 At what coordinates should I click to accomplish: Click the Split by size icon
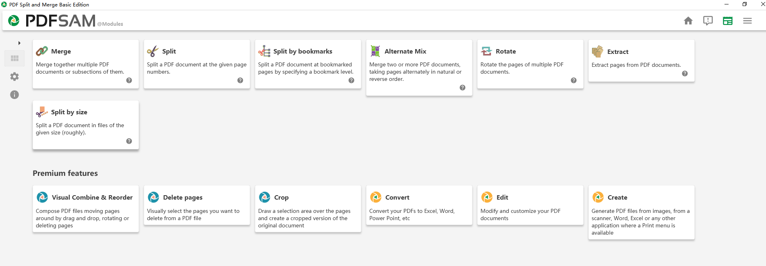pos(42,112)
